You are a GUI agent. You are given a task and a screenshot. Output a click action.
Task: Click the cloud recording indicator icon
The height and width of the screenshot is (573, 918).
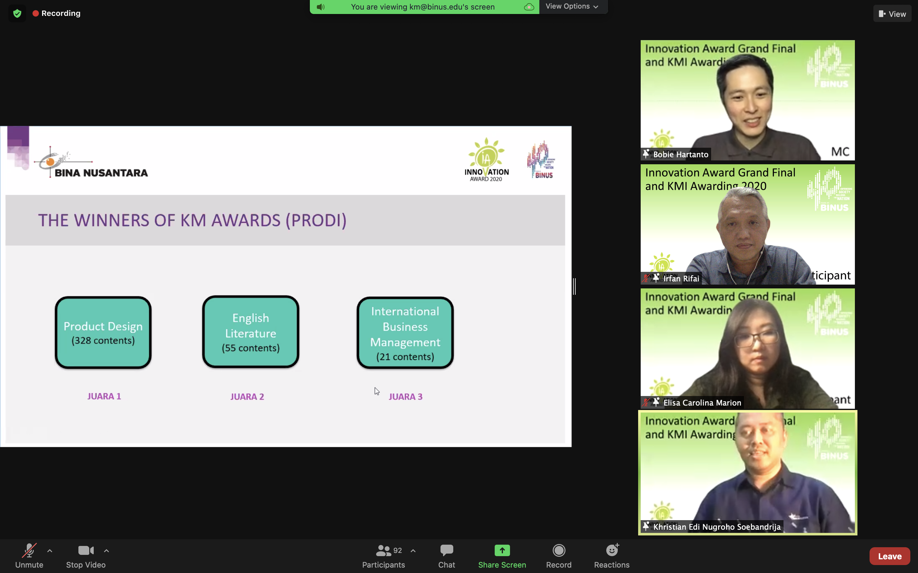[x=529, y=7]
